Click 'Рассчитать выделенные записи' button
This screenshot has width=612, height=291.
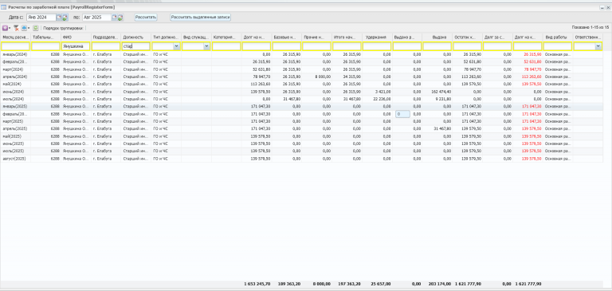tap(201, 18)
